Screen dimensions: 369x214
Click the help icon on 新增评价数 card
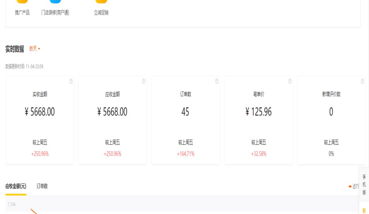click(x=363, y=81)
